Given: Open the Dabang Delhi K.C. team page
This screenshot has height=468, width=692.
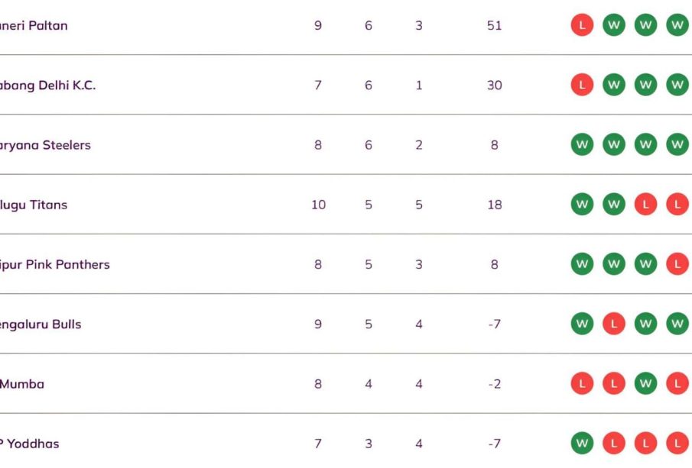Looking at the screenshot, I should pos(47,85).
